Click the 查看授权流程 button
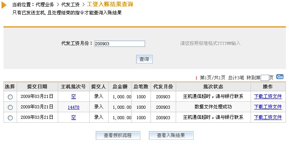 [x=118, y=135]
